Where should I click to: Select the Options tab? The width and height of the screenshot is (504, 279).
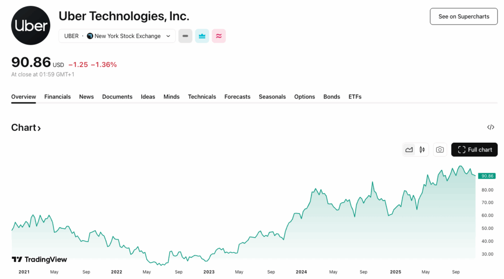coord(305,97)
